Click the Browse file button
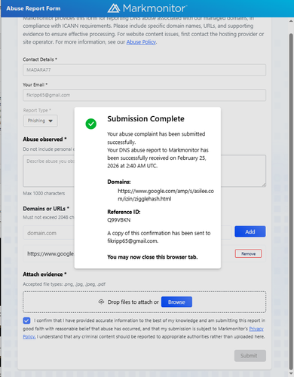294x377 pixels. coord(176,302)
